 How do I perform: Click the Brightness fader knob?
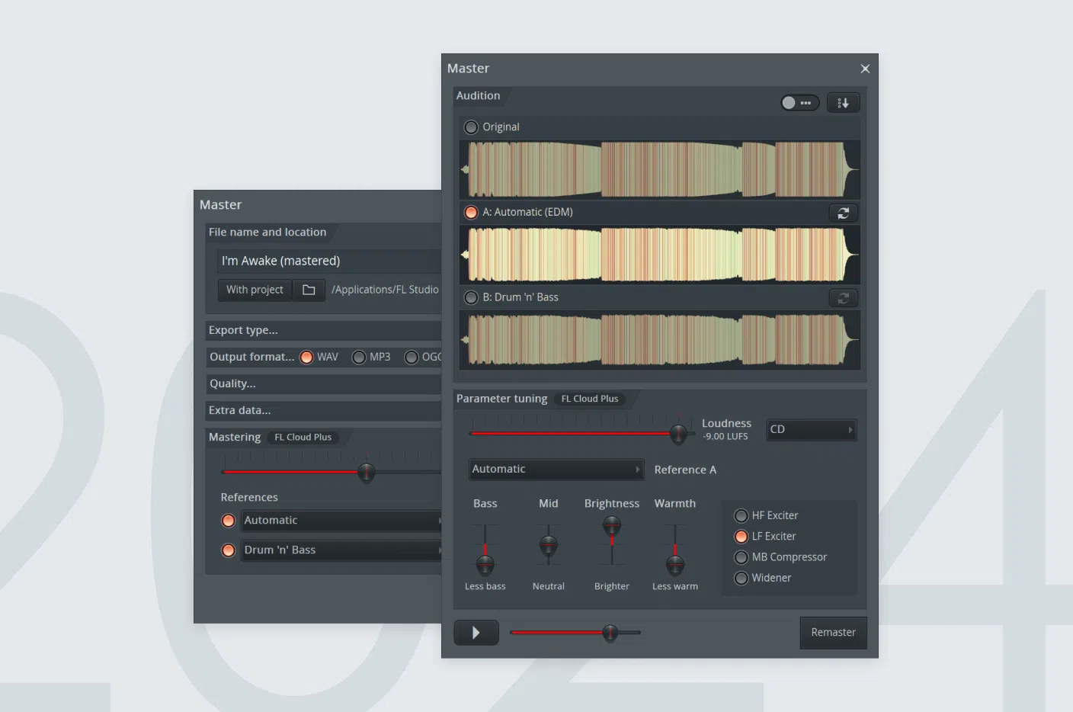coord(611,525)
